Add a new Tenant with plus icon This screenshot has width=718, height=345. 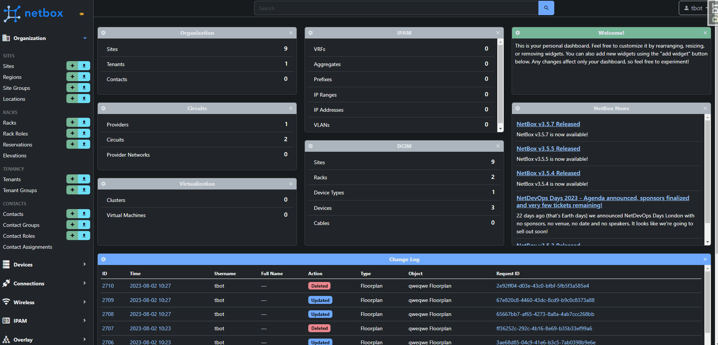[x=72, y=179]
